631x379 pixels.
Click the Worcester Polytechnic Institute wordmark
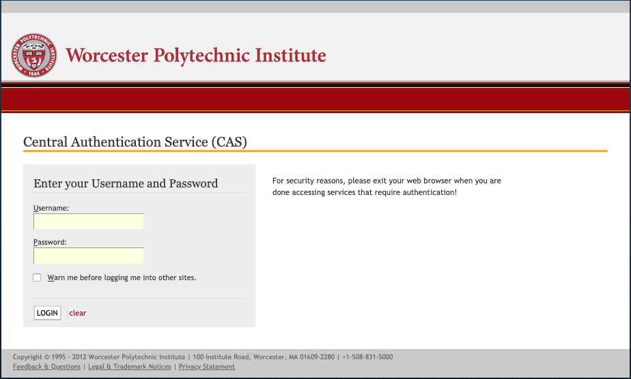point(195,55)
